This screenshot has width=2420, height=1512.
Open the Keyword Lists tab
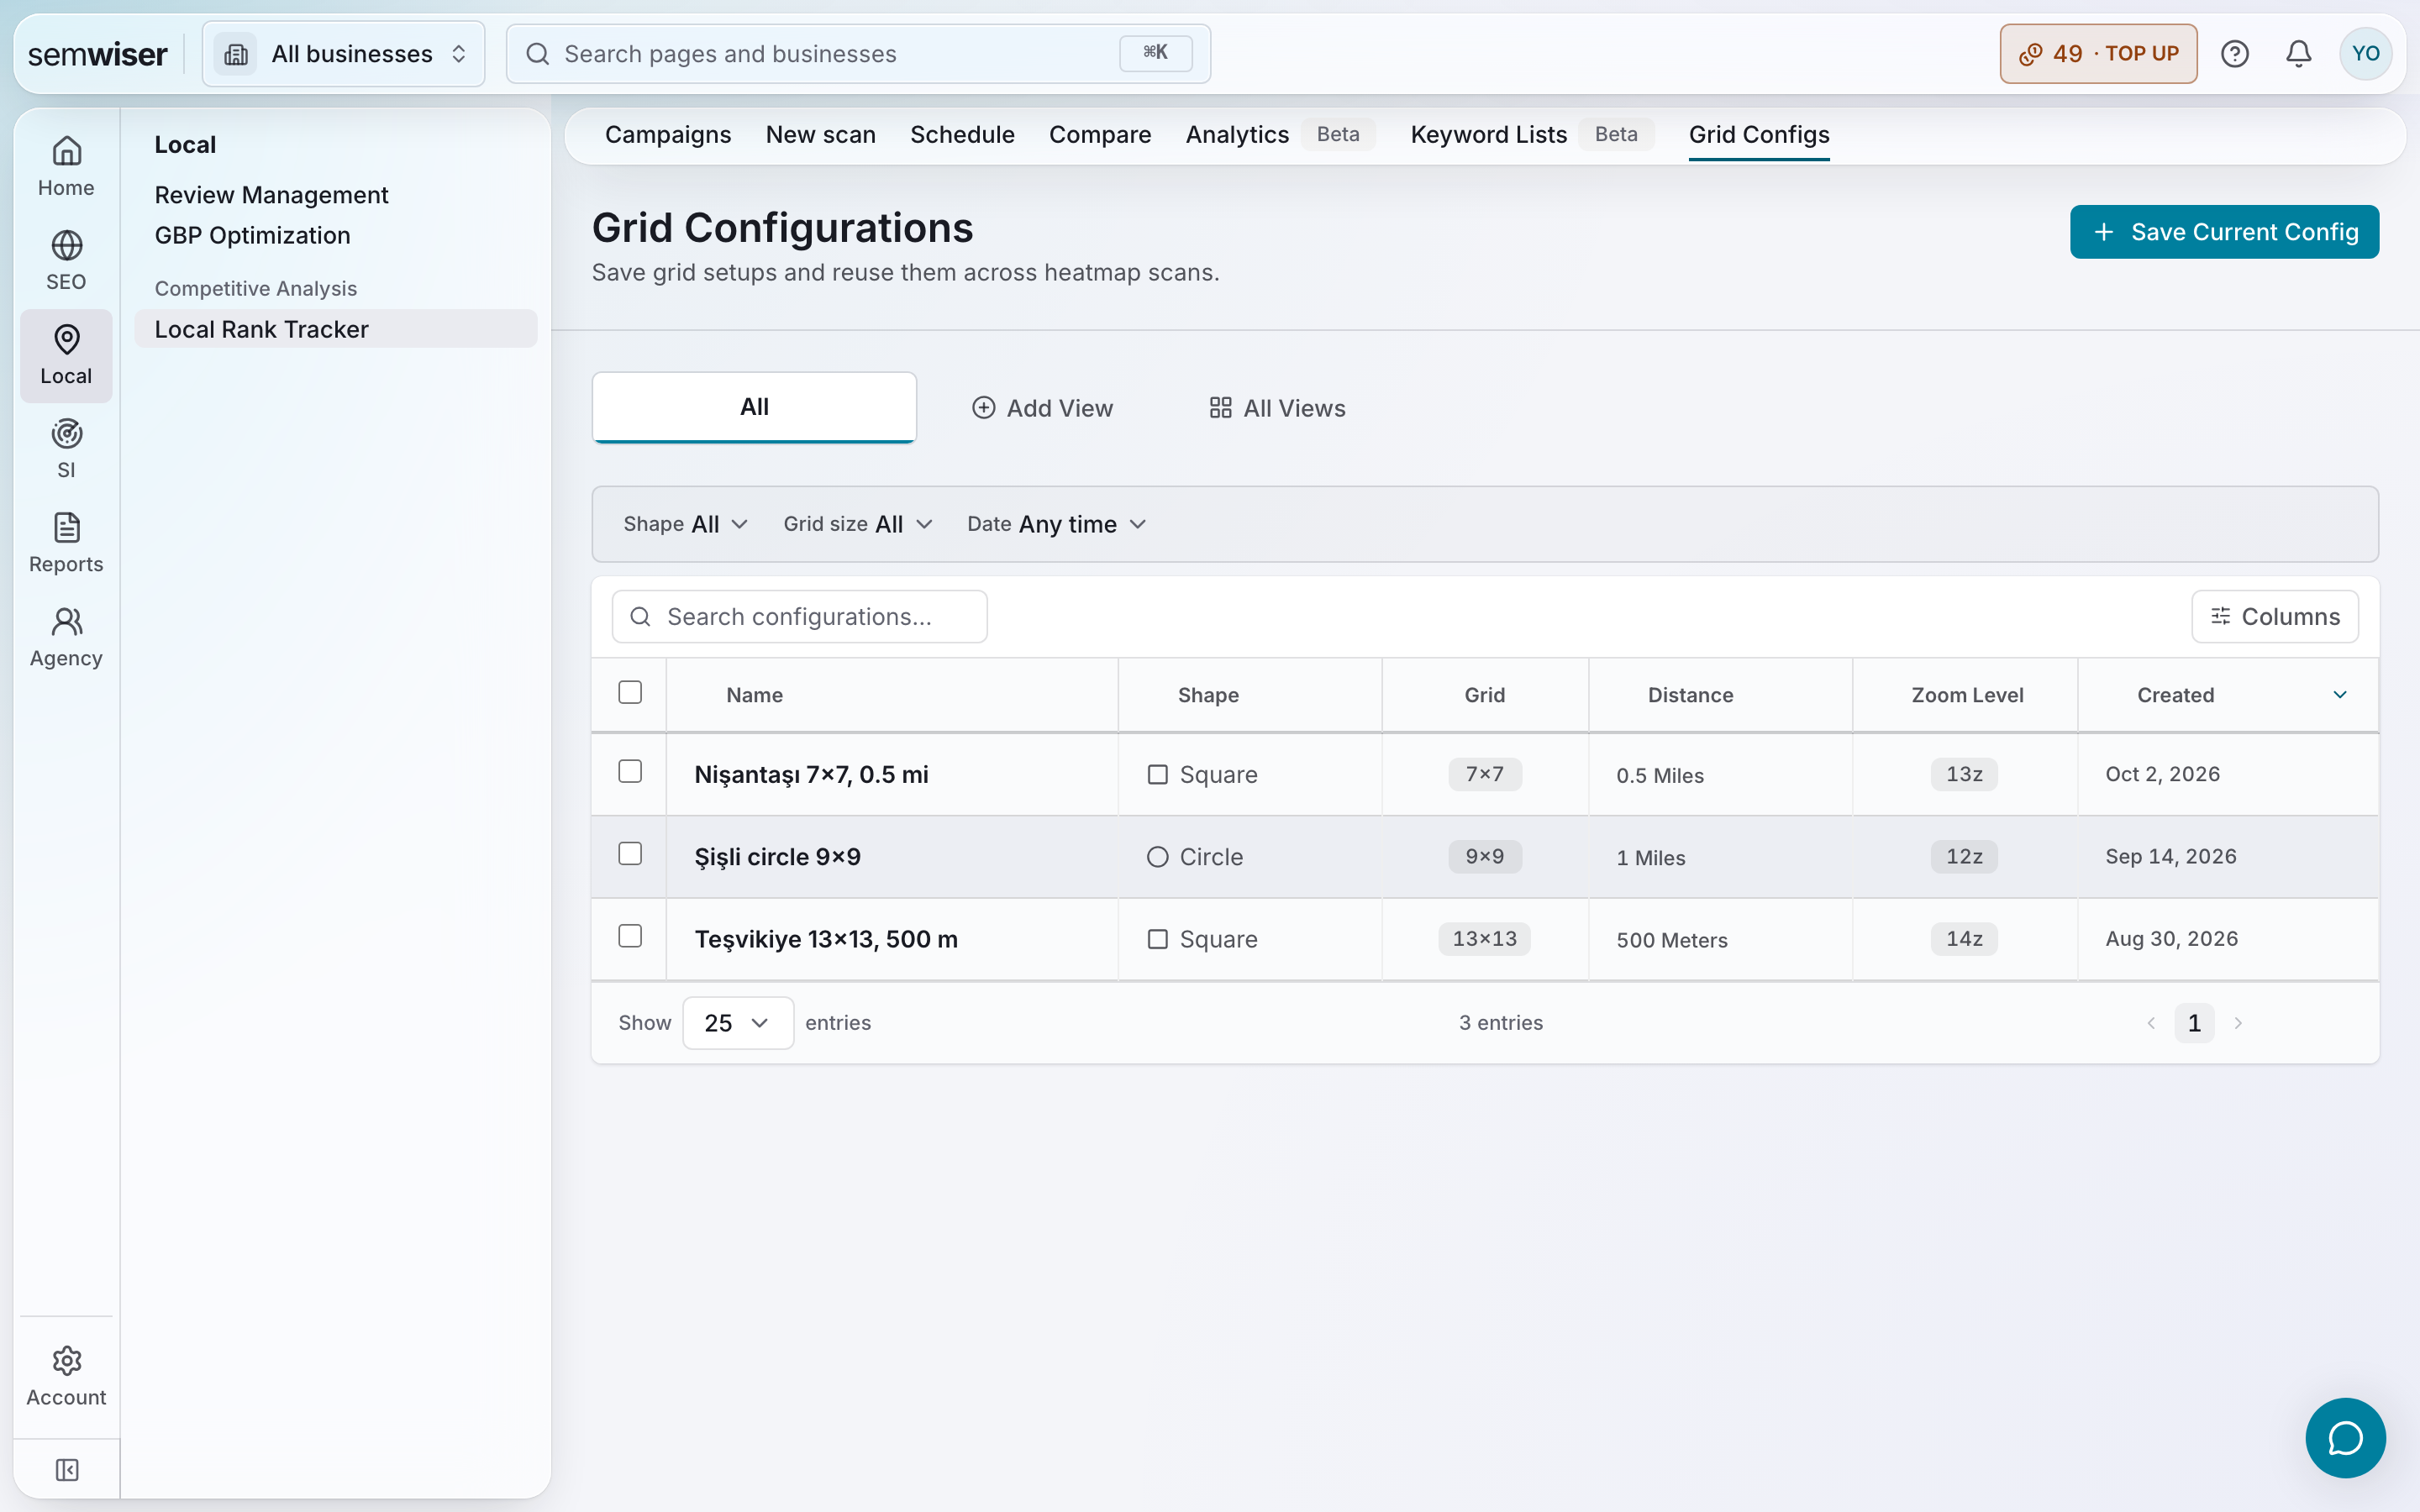coord(1532,134)
